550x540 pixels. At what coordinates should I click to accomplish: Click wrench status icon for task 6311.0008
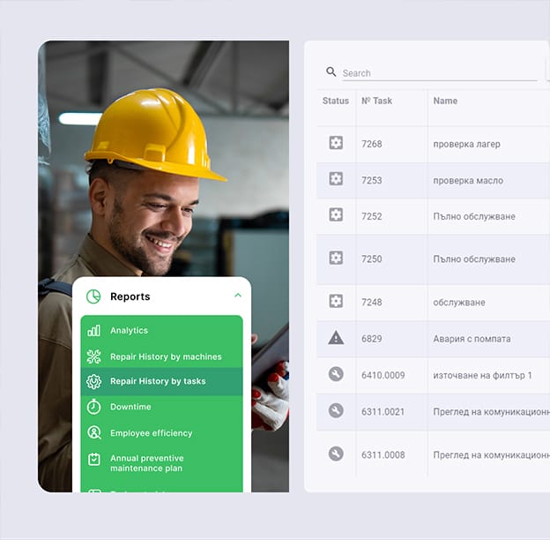[336, 454]
